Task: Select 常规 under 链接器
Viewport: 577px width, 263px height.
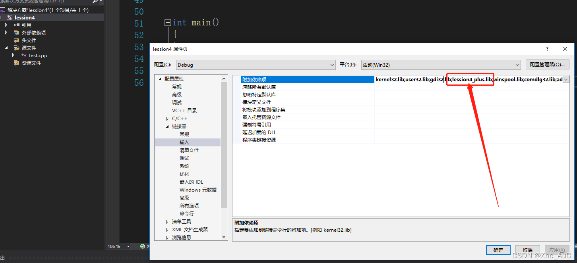Action: point(184,134)
